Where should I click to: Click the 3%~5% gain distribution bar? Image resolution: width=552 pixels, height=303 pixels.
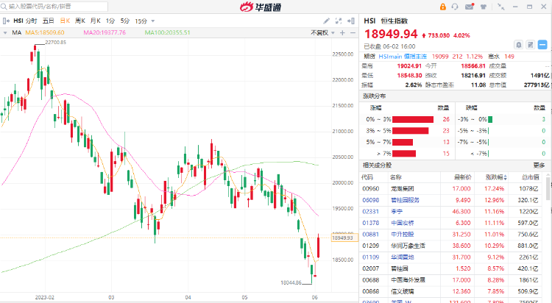[410, 131]
